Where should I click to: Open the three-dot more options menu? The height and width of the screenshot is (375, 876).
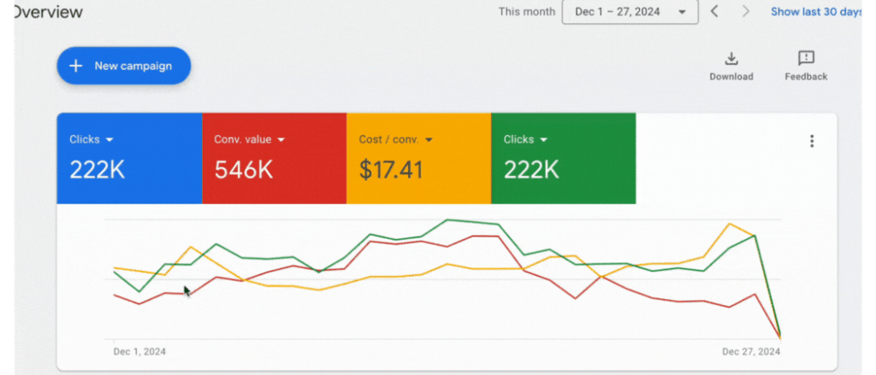(812, 142)
